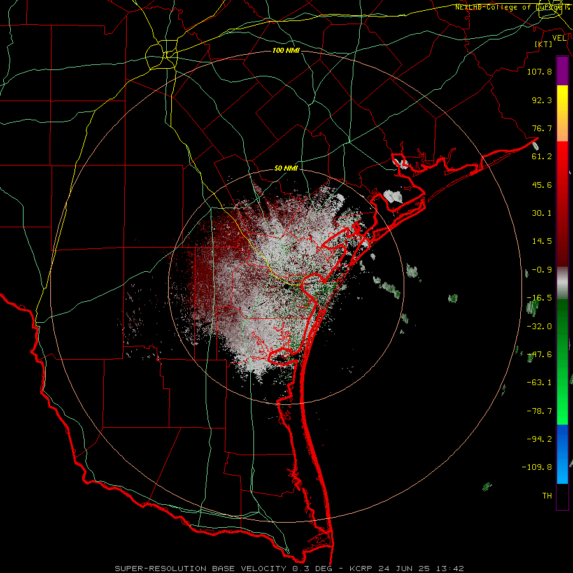The width and height of the screenshot is (573, 573).
Task: Pick the 14.5 velocity label
Action: coord(542,241)
